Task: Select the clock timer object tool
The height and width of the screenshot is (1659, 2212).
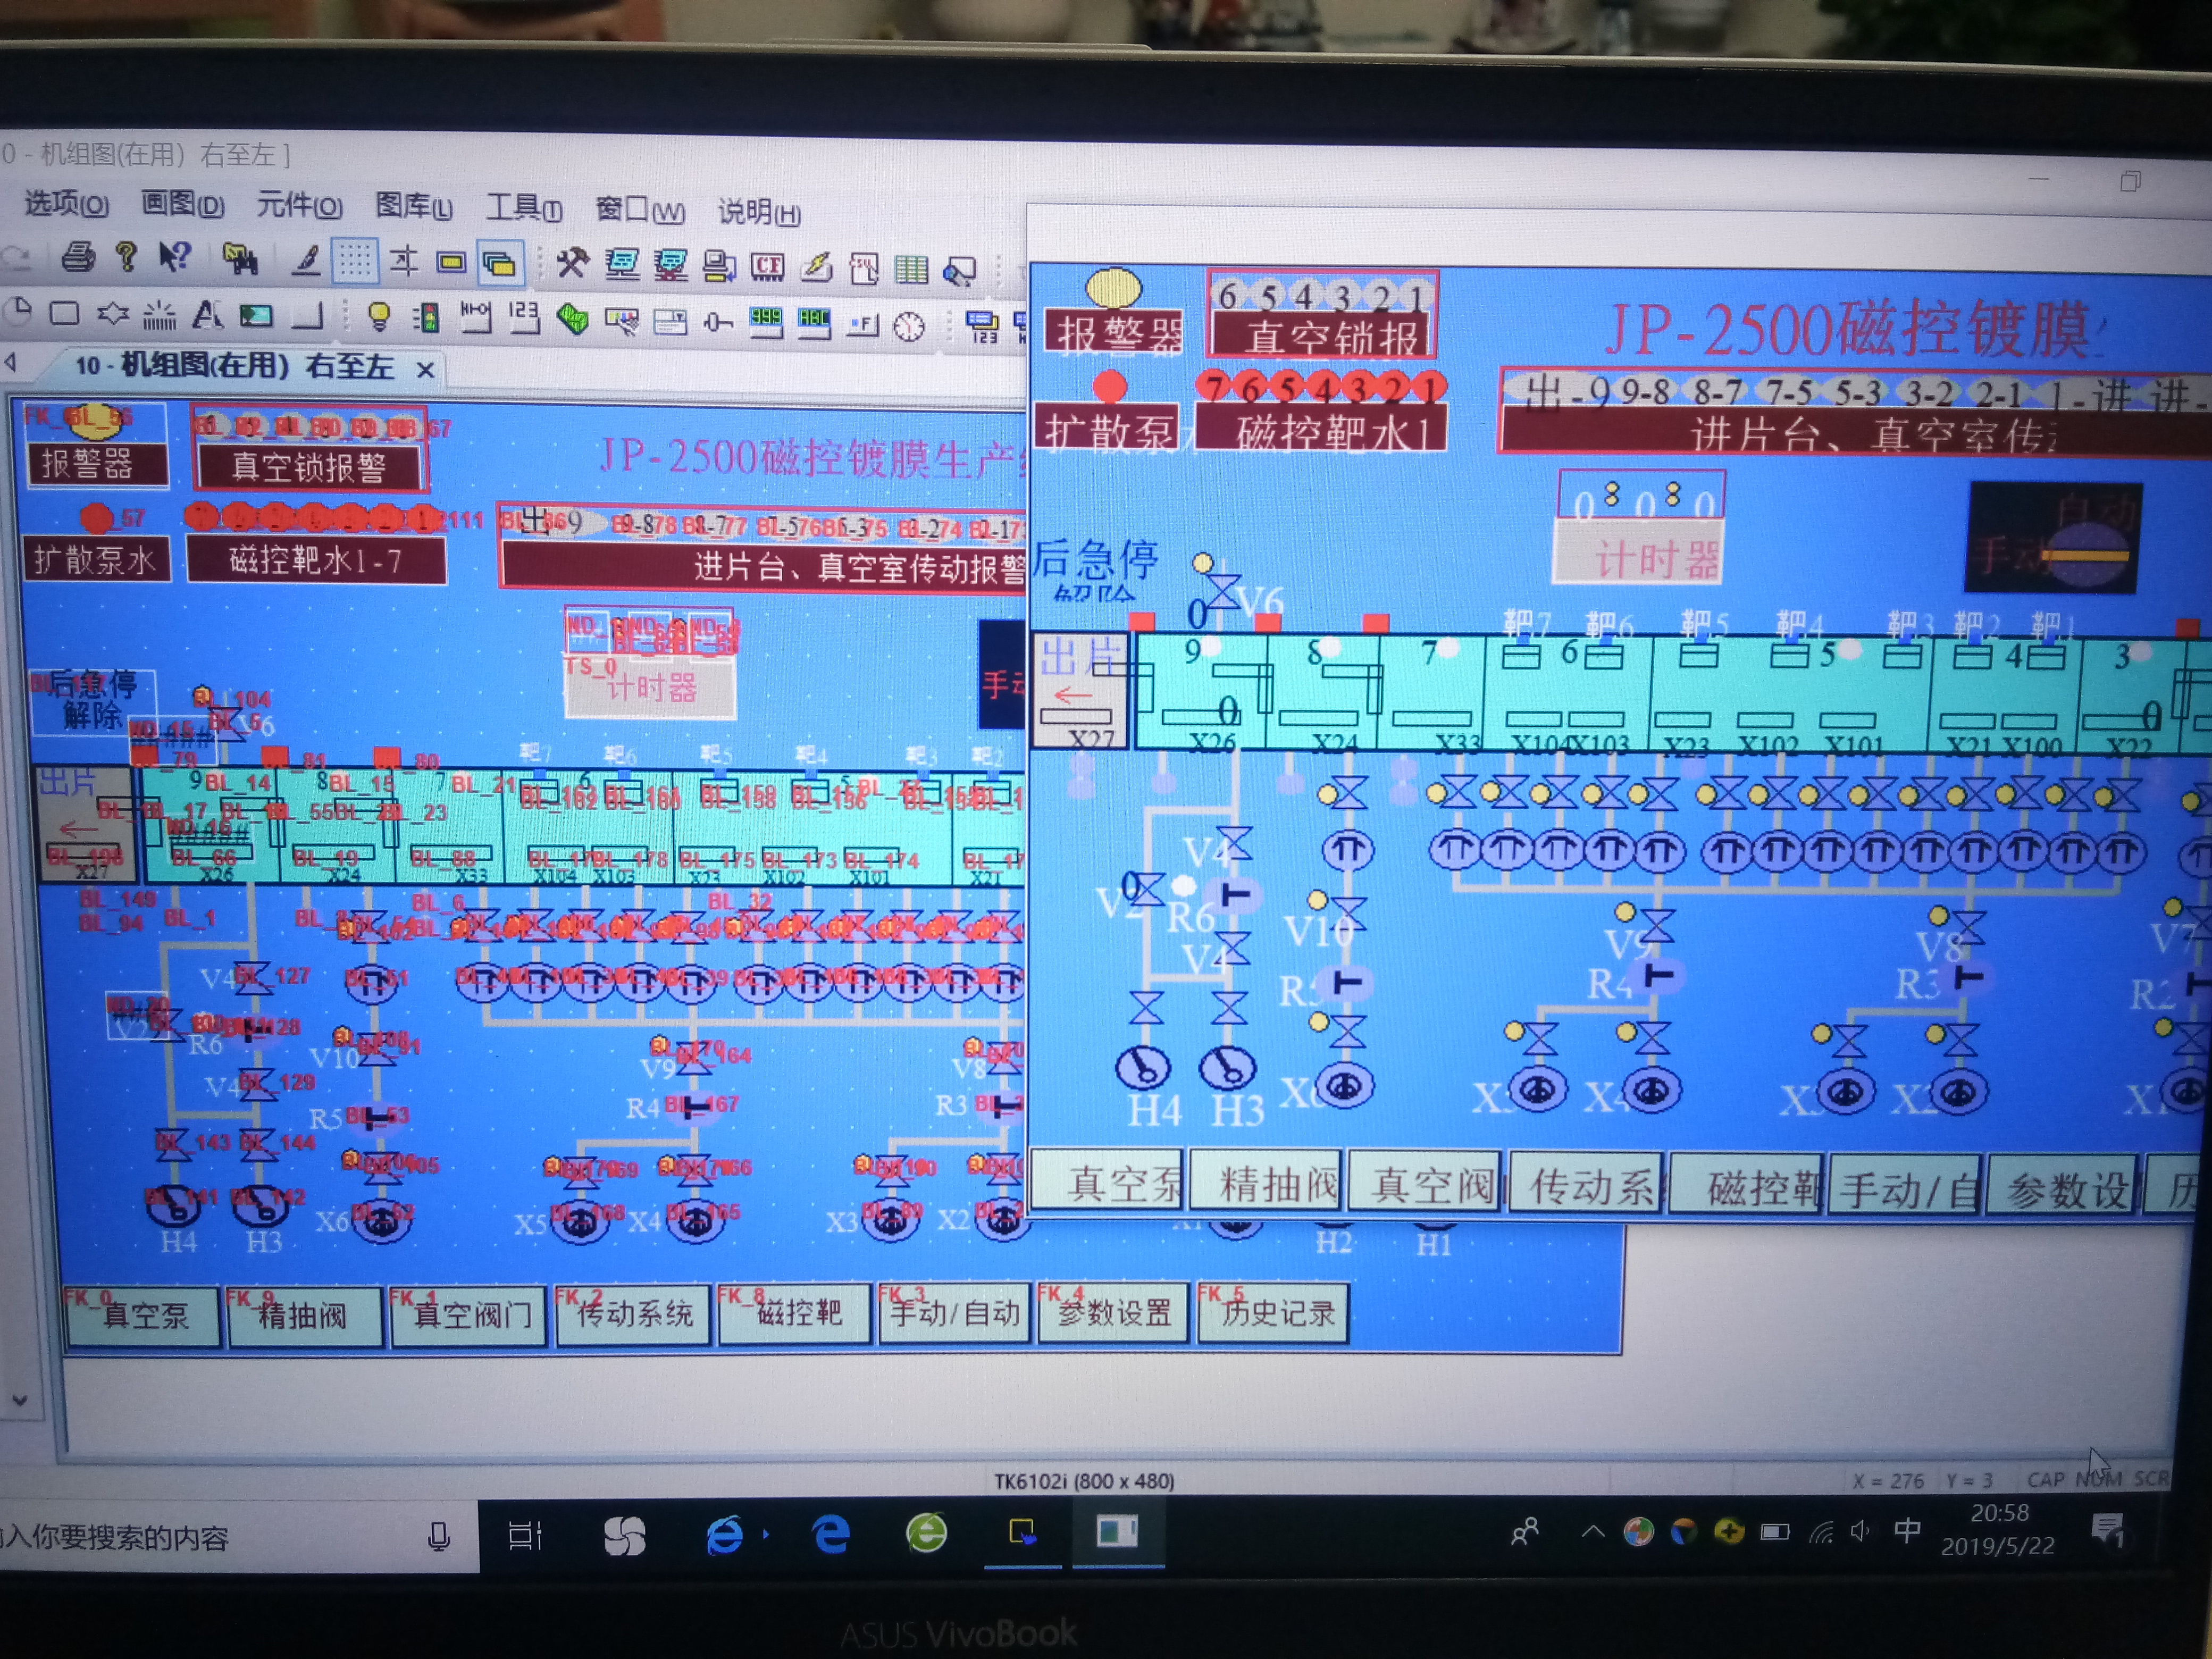Action: click(909, 326)
